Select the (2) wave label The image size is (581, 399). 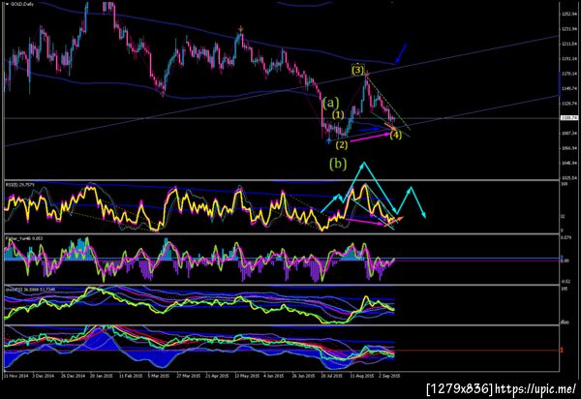342,145
